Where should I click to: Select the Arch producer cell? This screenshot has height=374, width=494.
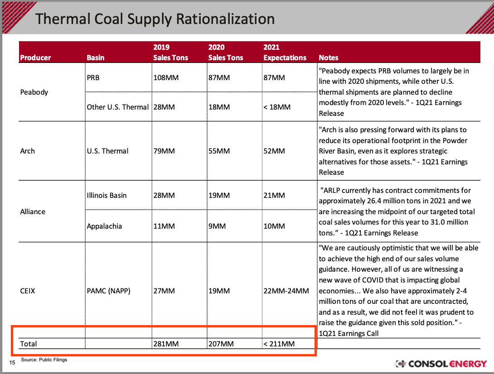click(x=27, y=151)
